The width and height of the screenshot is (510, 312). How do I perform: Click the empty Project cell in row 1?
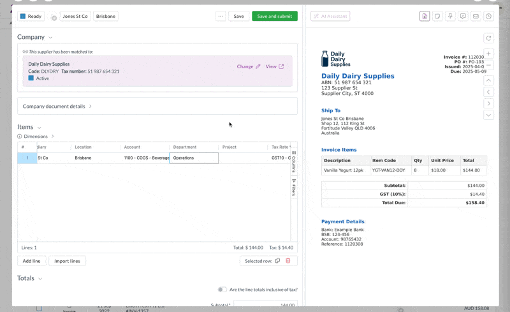coord(243,158)
